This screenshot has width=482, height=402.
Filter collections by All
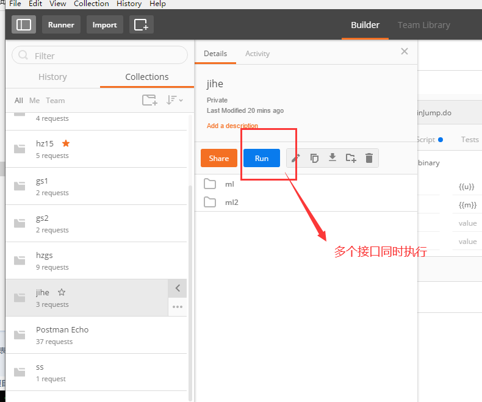click(19, 101)
